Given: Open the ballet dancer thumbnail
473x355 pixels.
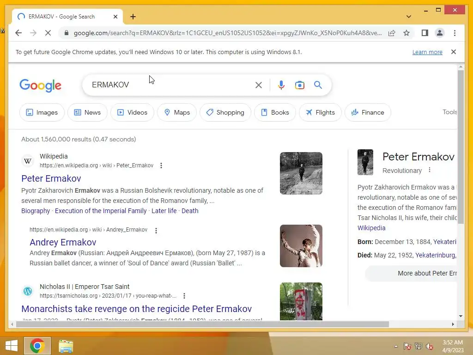Looking at the screenshot, I should pyautogui.click(x=301, y=246).
